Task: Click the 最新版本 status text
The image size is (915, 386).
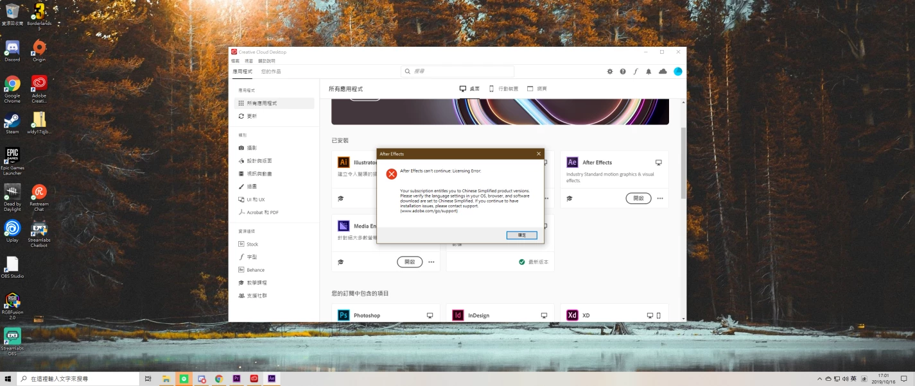Action: point(538,262)
